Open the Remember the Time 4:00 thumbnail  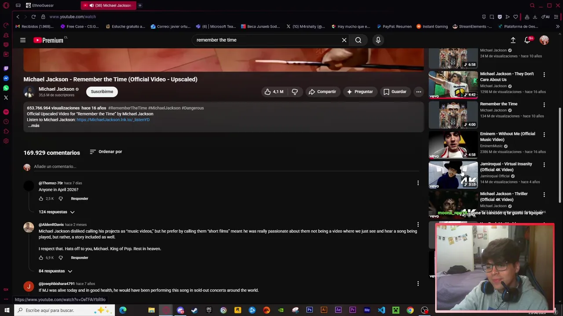[453, 115]
